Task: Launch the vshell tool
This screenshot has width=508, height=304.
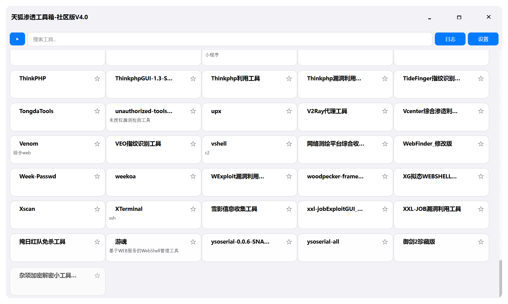Action: 250,150
